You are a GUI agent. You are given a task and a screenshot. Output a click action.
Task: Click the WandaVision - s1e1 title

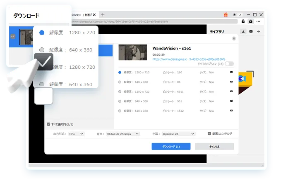(172, 48)
